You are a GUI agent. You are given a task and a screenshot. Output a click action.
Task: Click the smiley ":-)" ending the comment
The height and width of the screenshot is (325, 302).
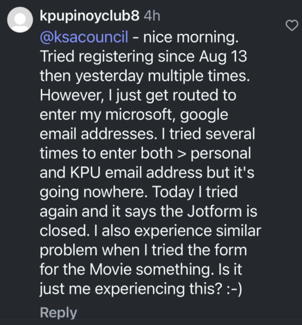pos(234,289)
